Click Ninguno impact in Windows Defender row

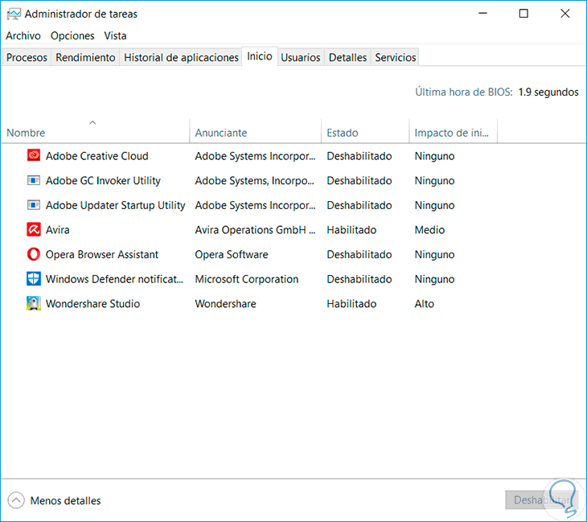pos(434,279)
